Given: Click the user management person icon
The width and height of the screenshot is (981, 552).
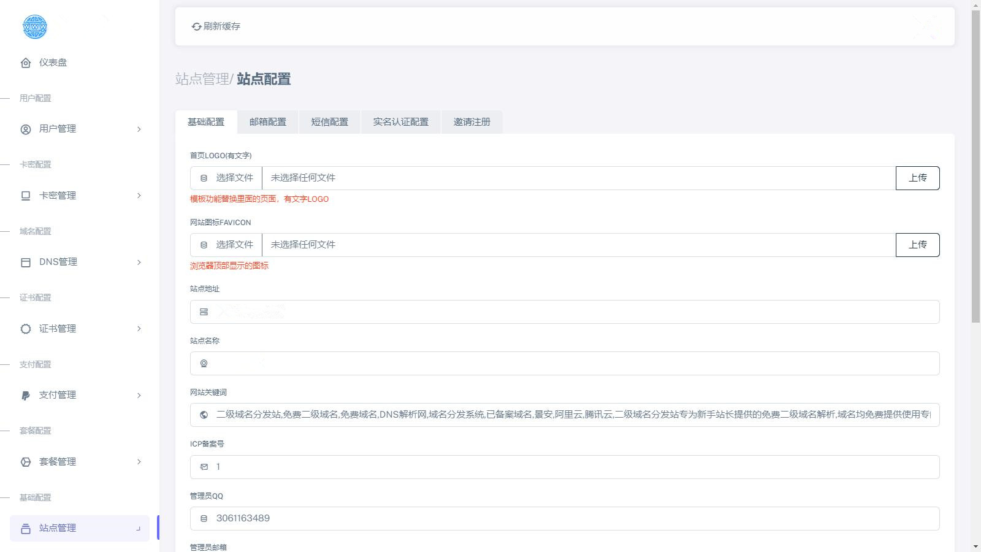Looking at the screenshot, I should [x=26, y=129].
